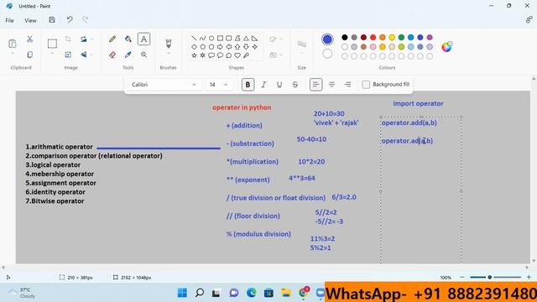Viewport: 537px width, 302px height.
Task: Select the Cloud callout shape
Action: (x=228, y=55)
